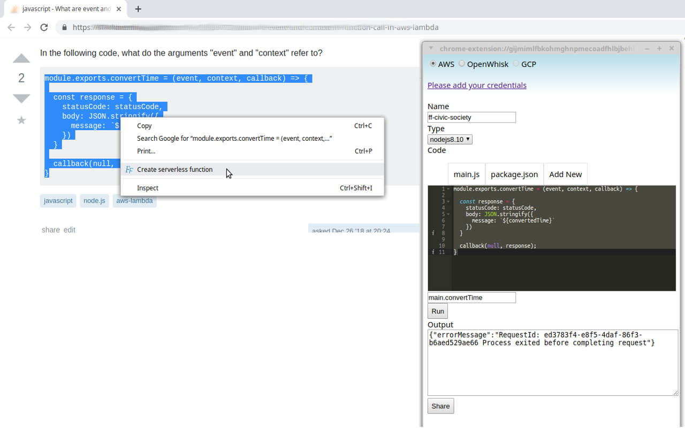Close the chrome-extension popup window
Viewport: 685px width, 428px height.
(672, 49)
